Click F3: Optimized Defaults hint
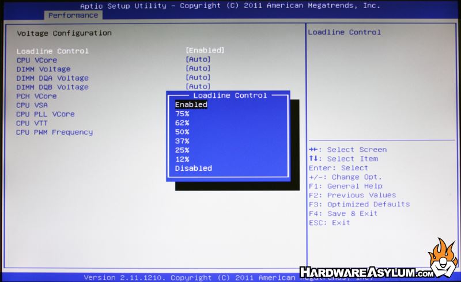This screenshot has height=282, width=461. point(359,204)
